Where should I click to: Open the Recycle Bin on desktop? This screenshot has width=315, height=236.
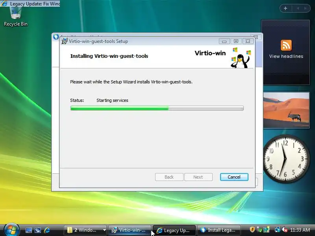(15, 17)
